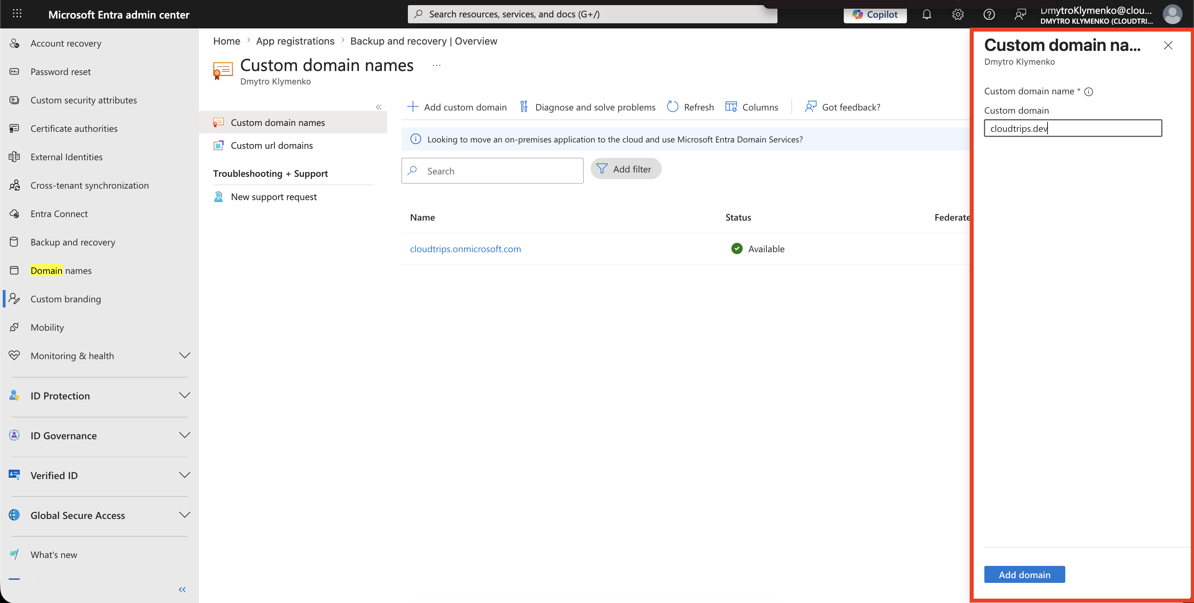Image resolution: width=1194 pixels, height=603 pixels.
Task: Click the External Identities icon
Action: pos(14,157)
